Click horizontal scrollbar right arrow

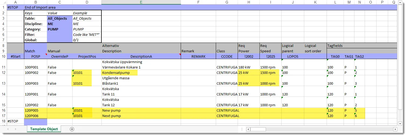pyautogui.click(x=395, y=129)
